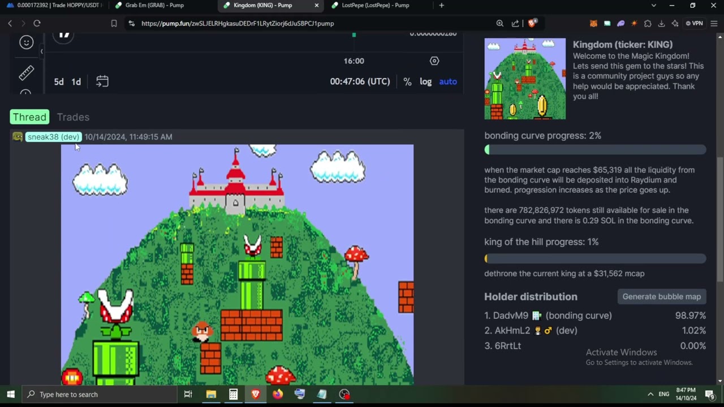View site information for pump.fun
Viewport: 724px width, 407px height.
point(131,23)
